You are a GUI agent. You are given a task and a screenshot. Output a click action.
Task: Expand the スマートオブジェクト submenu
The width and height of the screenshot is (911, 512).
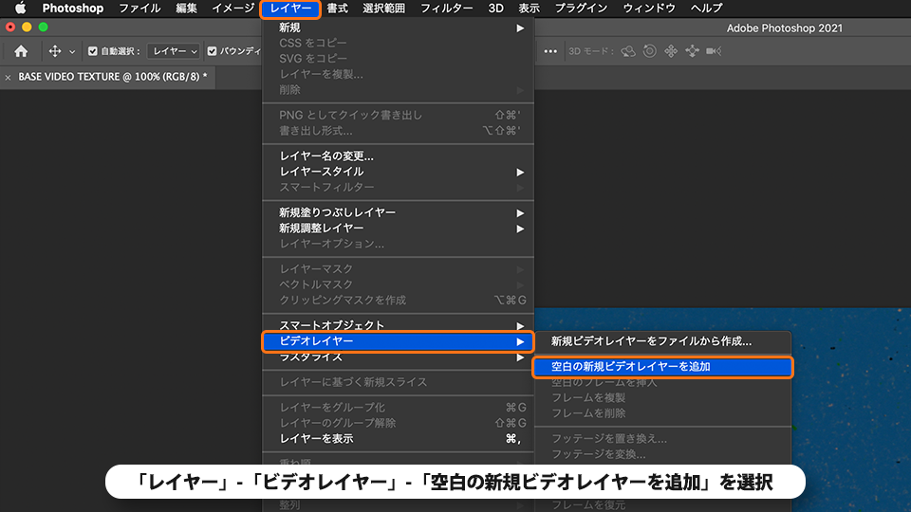398,324
